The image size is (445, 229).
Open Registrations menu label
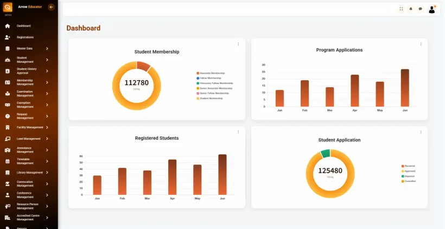(x=25, y=37)
